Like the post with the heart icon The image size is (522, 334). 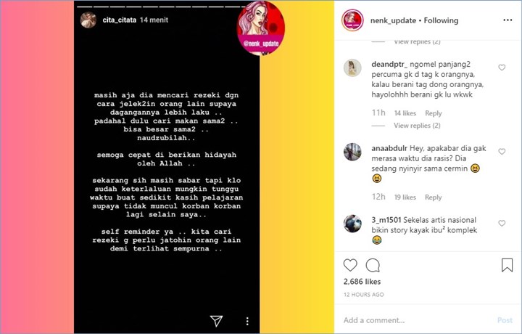pos(350,265)
